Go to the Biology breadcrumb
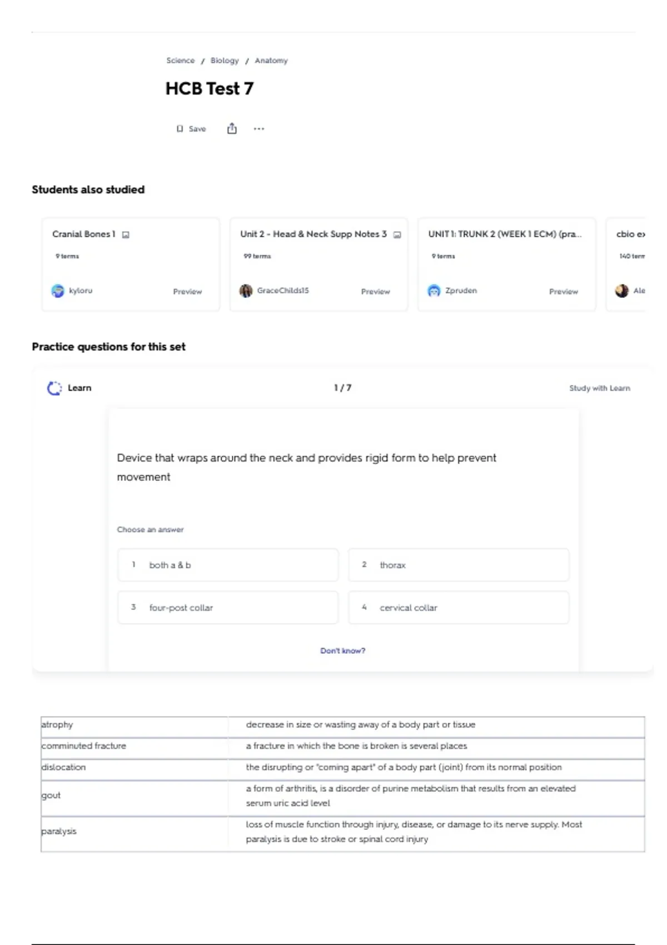 coord(225,61)
